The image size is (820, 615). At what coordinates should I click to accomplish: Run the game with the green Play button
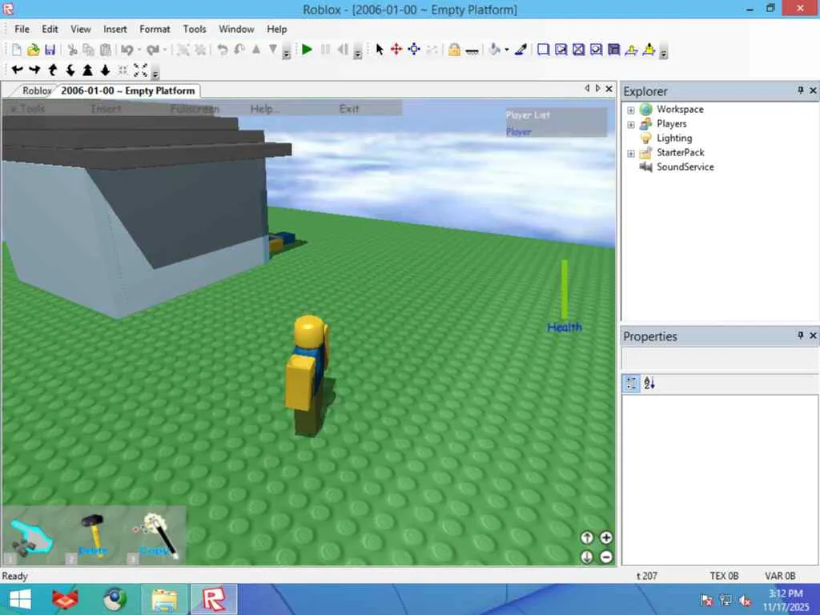tap(307, 50)
